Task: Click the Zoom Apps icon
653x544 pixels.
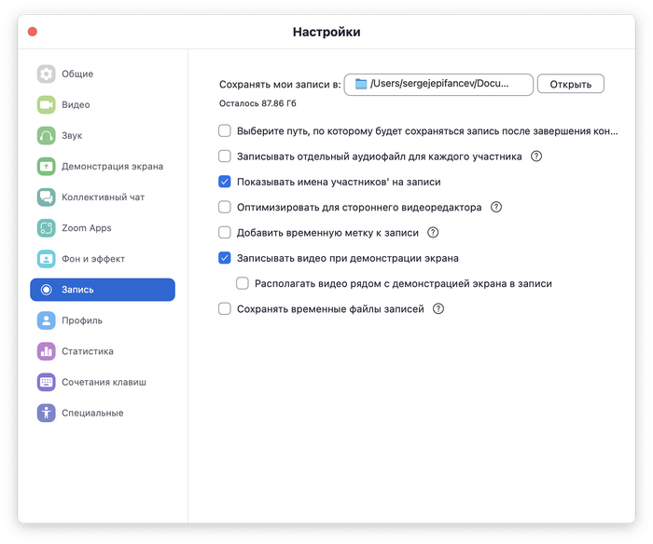Action: click(47, 228)
